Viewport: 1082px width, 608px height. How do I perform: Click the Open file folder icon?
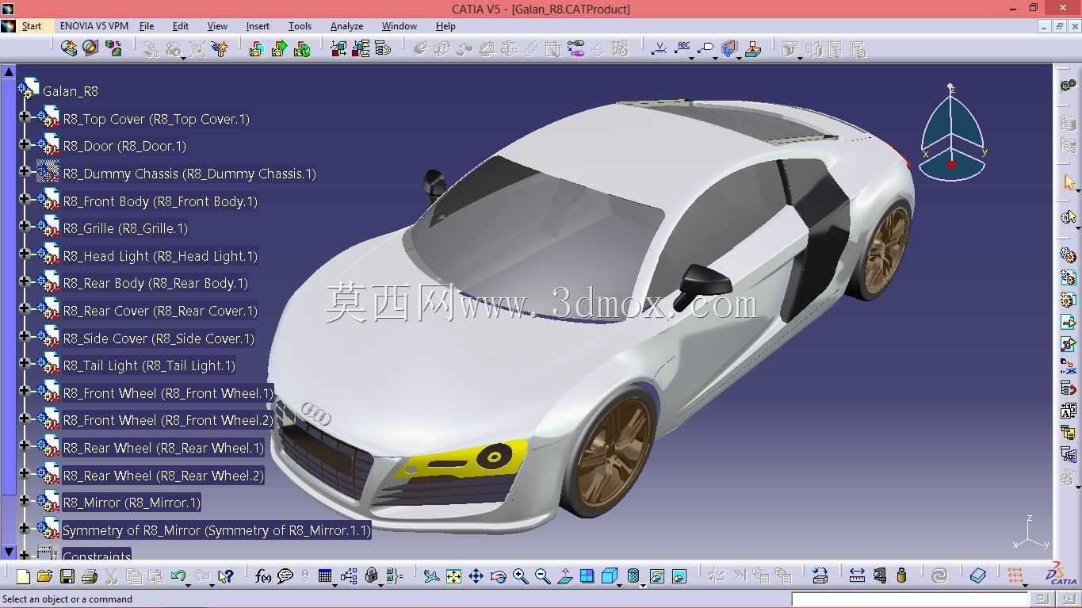click(x=45, y=576)
